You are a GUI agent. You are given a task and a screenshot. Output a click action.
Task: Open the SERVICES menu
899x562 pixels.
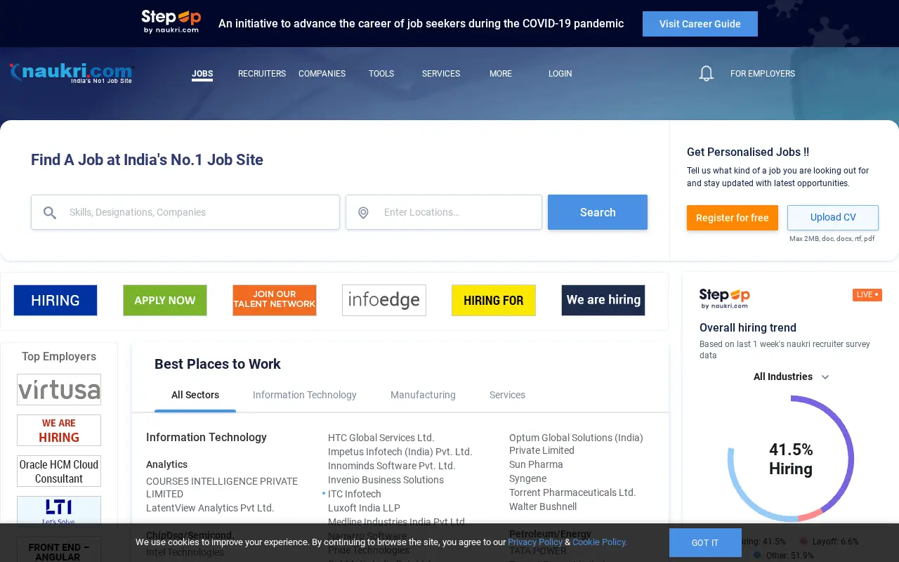point(441,74)
